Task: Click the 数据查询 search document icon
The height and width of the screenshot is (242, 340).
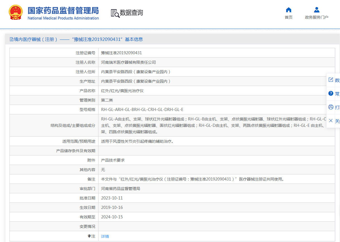Action: 115,13
